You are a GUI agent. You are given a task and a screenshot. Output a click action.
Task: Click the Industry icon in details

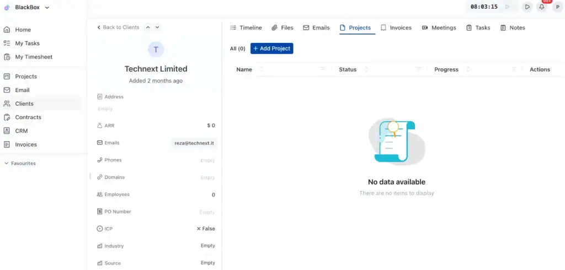click(100, 246)
